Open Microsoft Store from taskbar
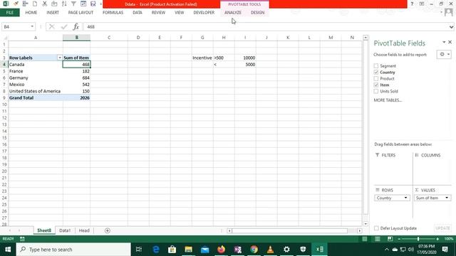Image resolution: width=456 pixels, height=256 pixels. pos(172,250)
